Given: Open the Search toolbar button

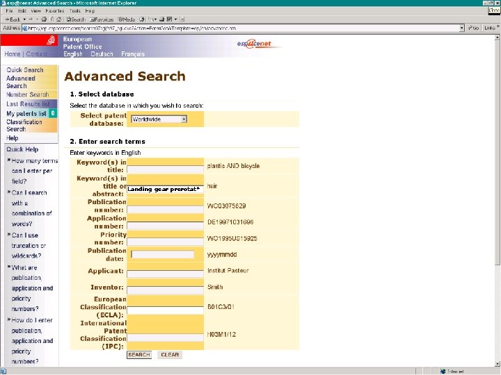Looking at the screenshot, I should [75, 19].
